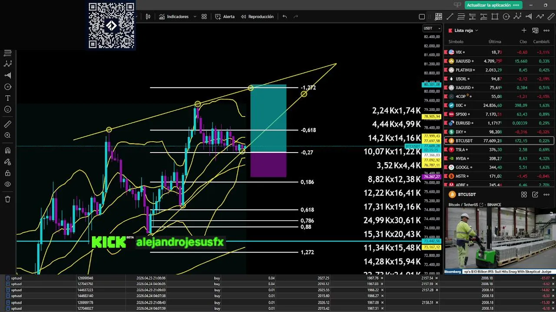Select XAGUSD in the watchlist
Viewport: 556px width, 312px height.
tap(499, 88)
